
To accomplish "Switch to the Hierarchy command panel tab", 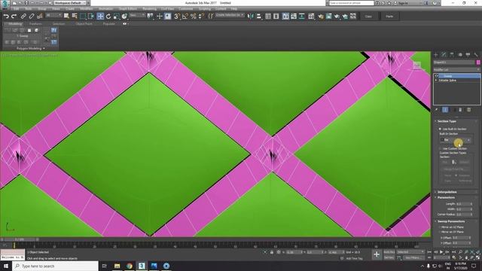I will (x=452, y=55).
